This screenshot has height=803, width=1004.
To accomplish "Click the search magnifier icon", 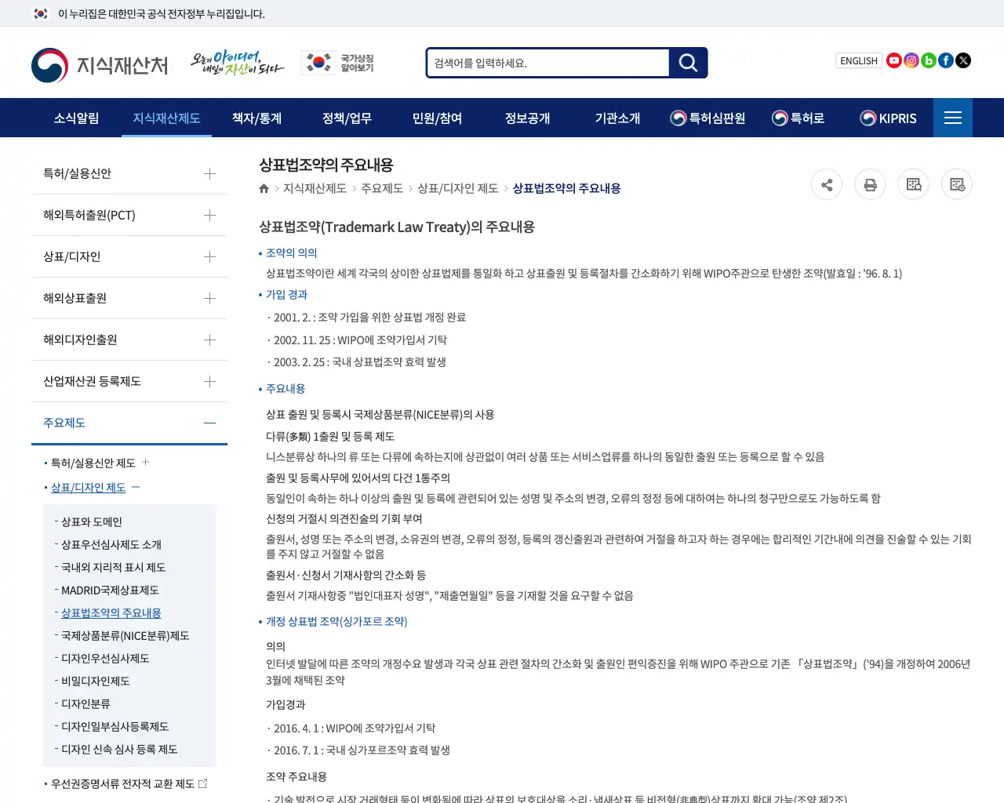I will tap(687, 63).
